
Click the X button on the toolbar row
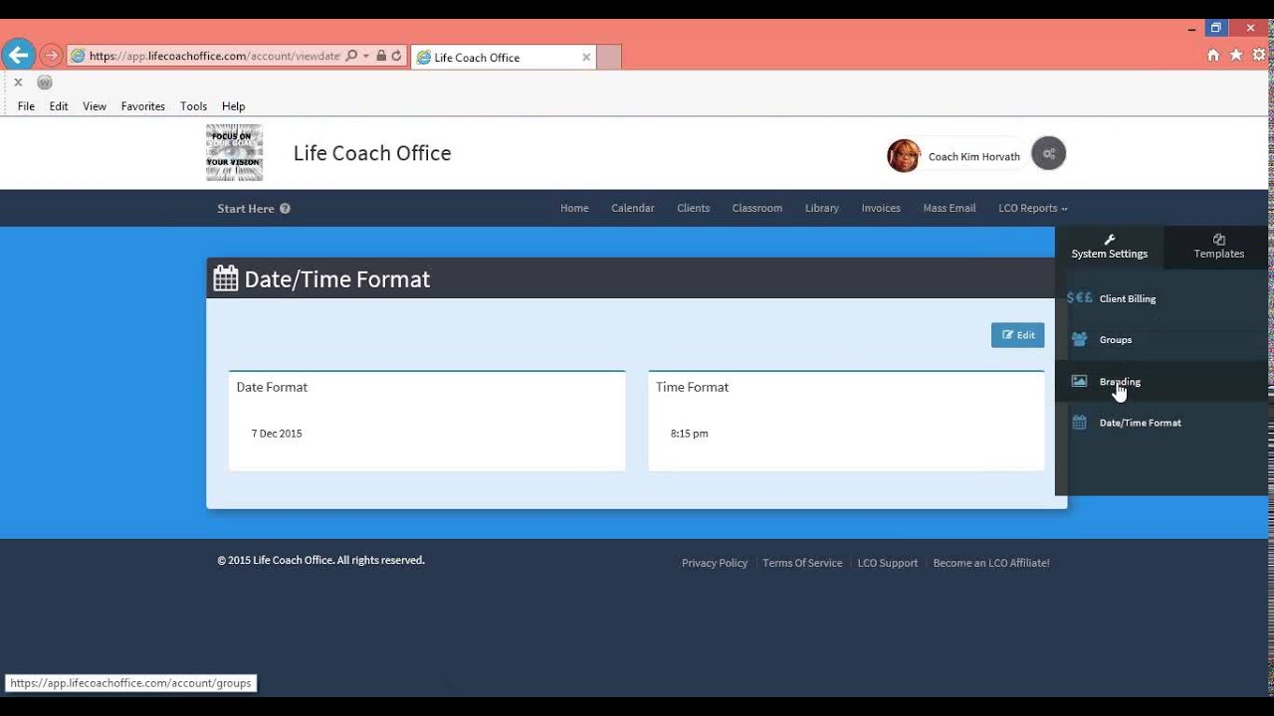pos(18,83)
